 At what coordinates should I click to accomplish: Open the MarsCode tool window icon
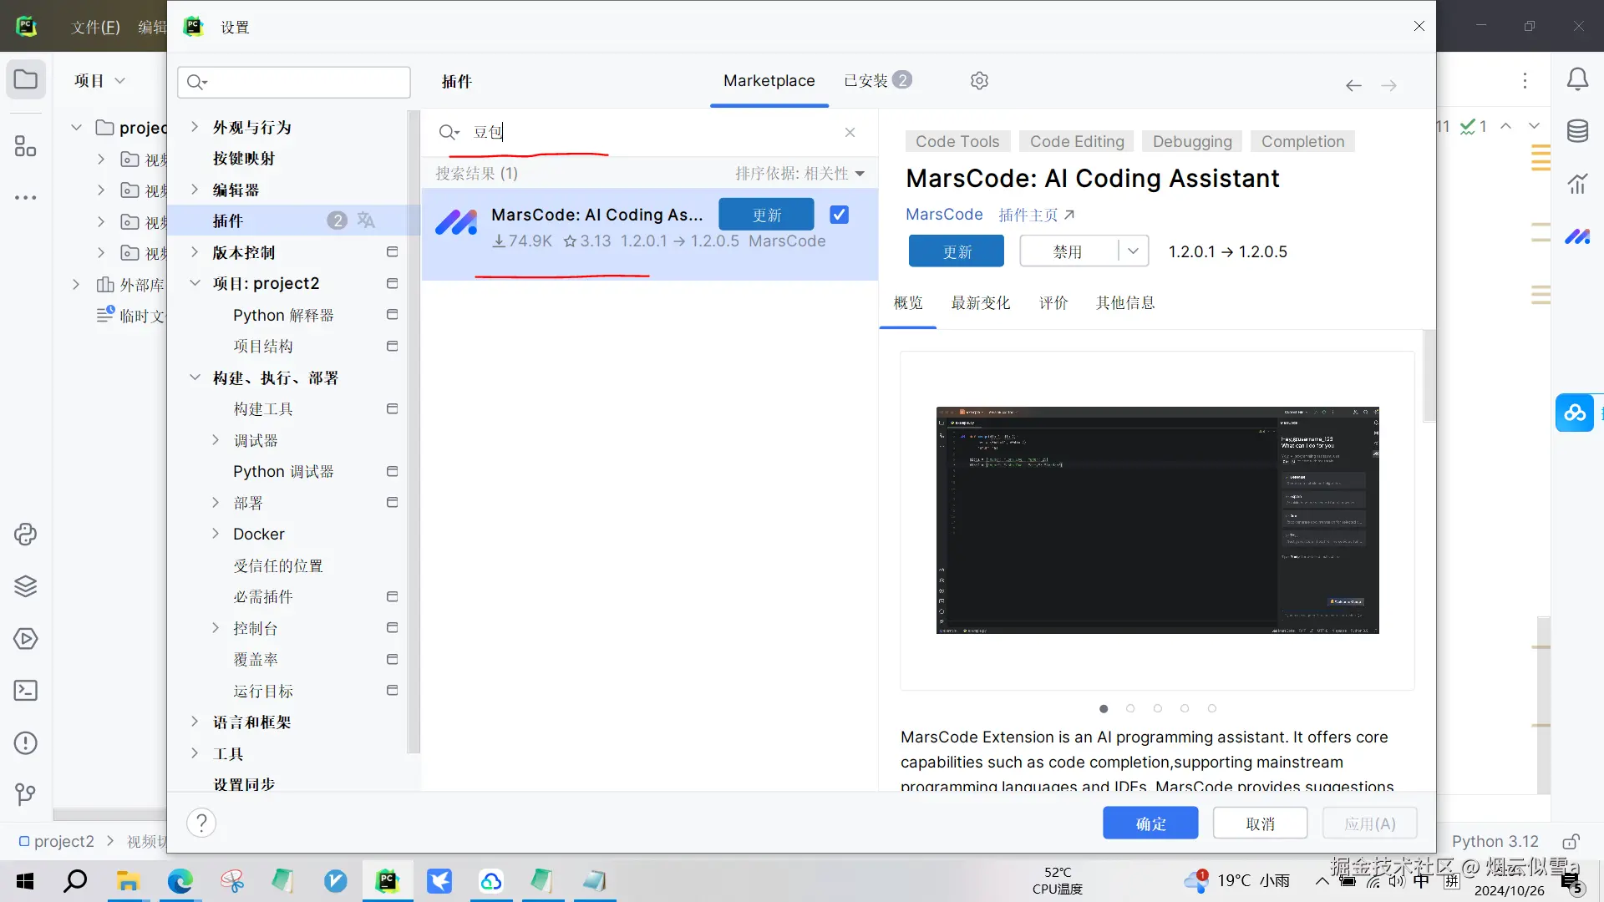click(1576, 236)
